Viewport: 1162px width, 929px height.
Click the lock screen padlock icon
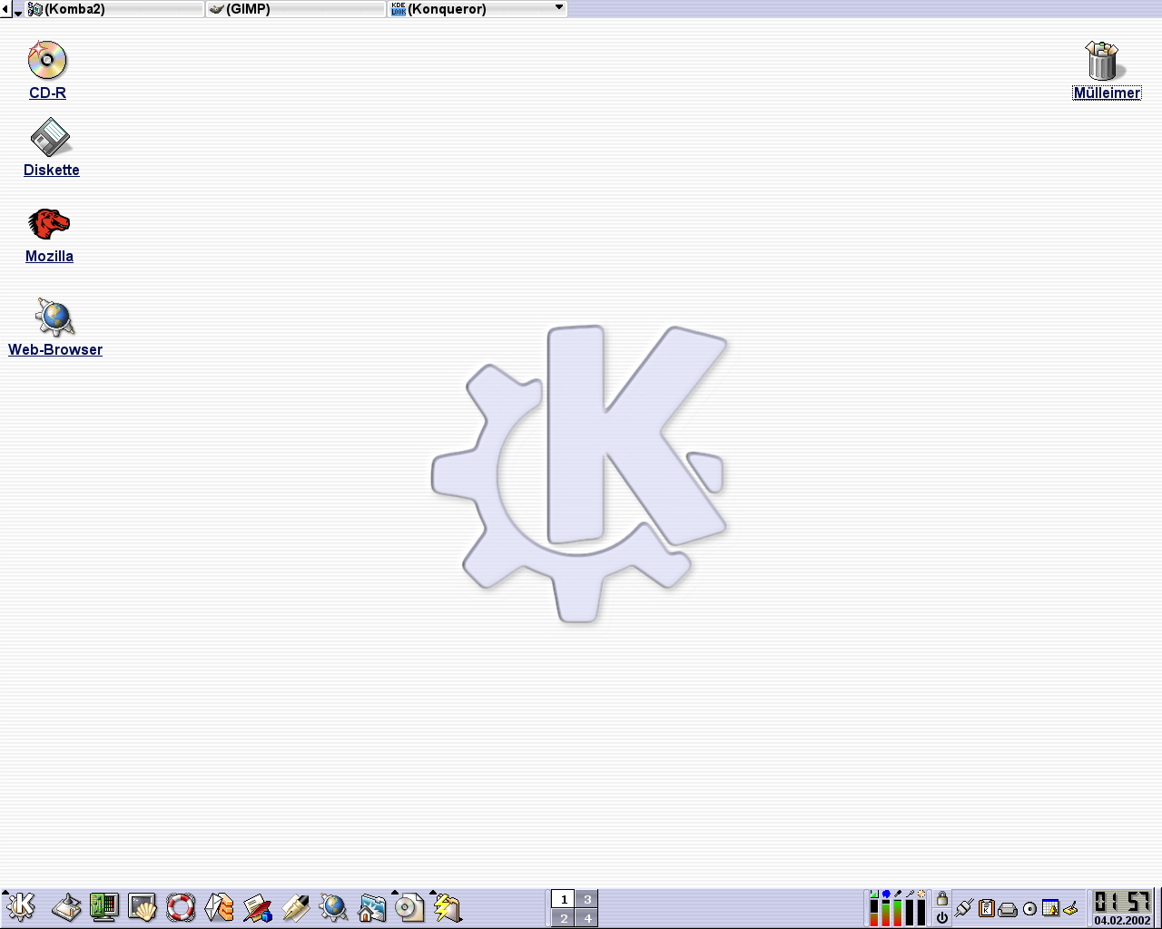coord(942,898)
